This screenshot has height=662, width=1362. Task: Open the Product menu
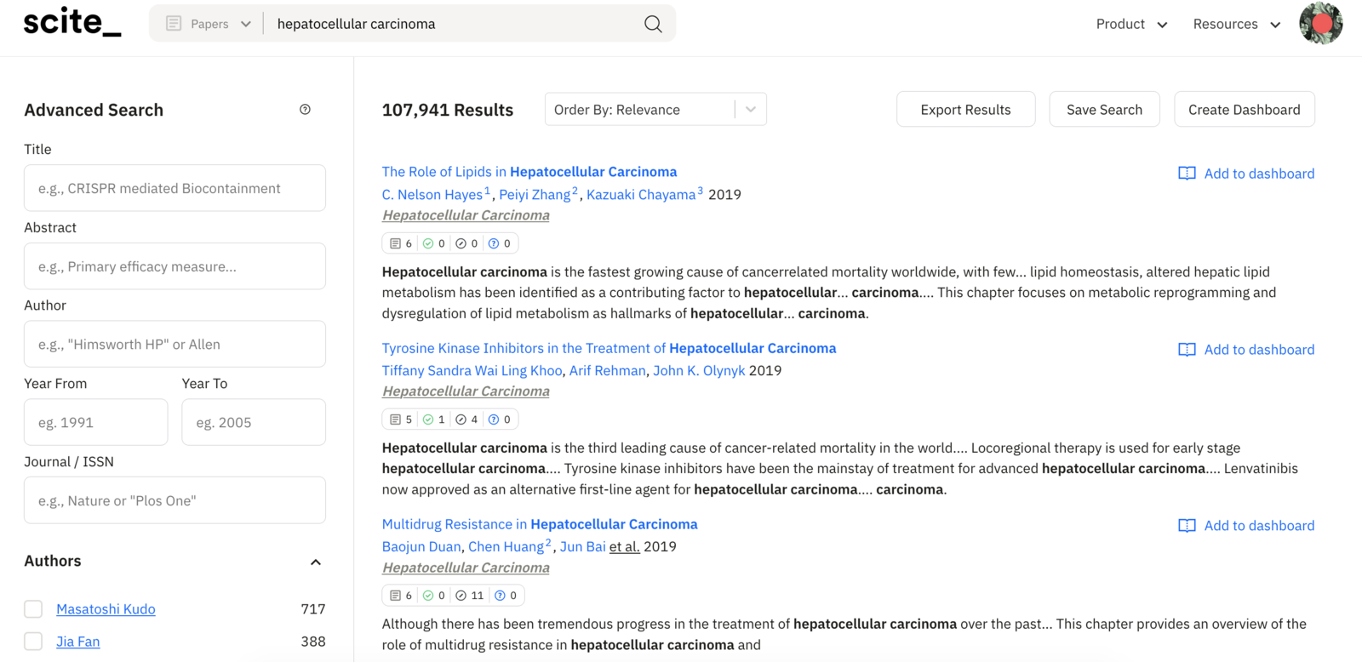click(x=1131, y=24)
